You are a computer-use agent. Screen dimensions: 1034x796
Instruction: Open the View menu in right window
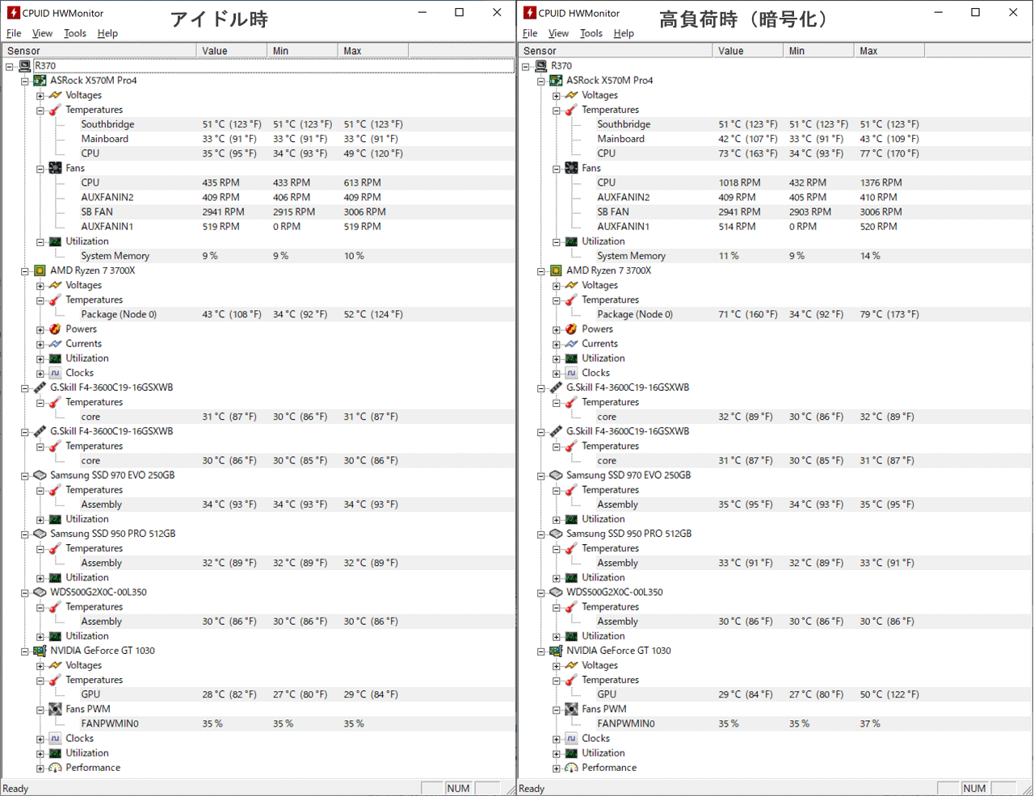tap(558, 33)
